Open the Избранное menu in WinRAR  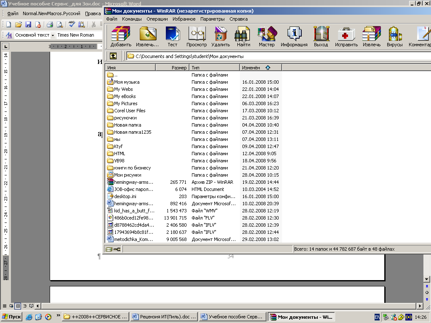click(x=184, y=19)
